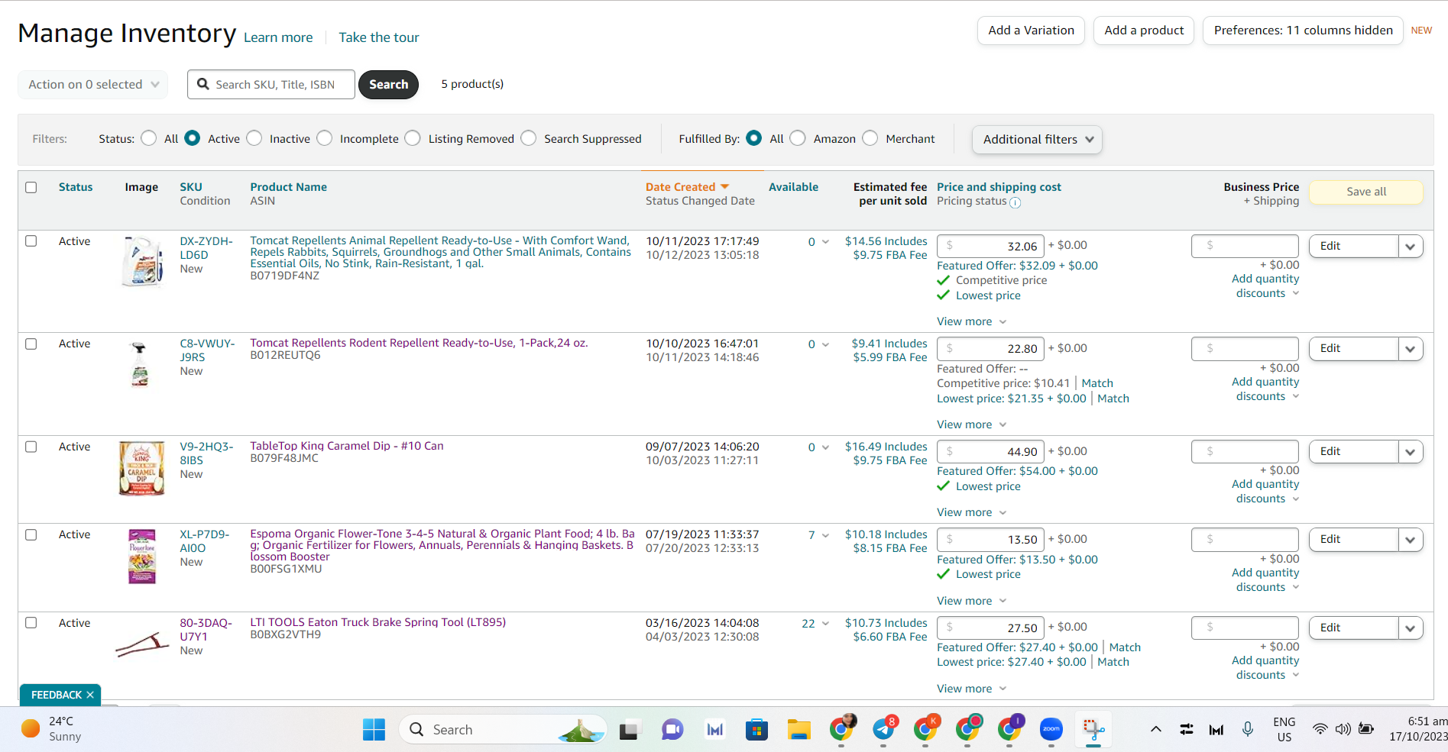Open the Action on 0 selected dropdown
This screenshot has width=1448, height=752.
93,84
